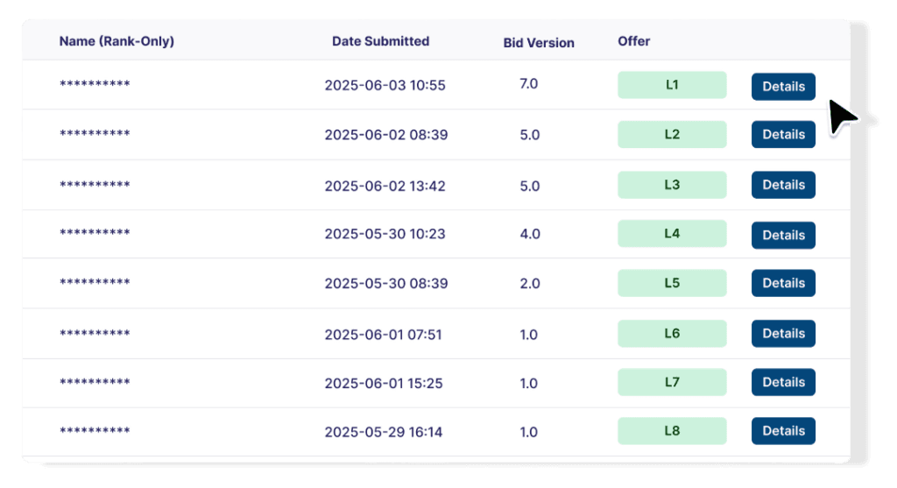Click bid version 7.0 cell
897x488 pixels.
(529, 84)
